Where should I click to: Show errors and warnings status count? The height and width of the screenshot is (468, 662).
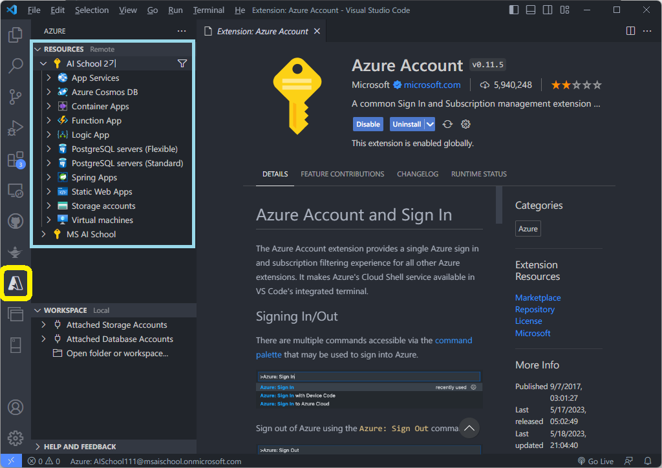tap(44, 461)
